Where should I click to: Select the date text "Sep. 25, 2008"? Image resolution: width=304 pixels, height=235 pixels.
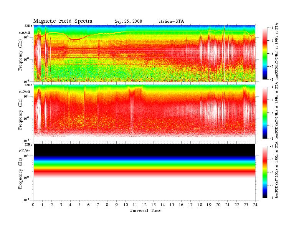[x=128, y=21]
